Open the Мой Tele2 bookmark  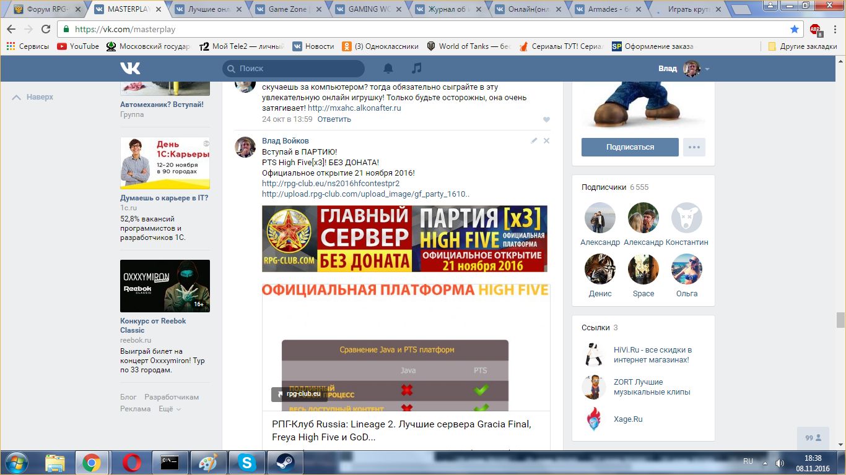[242, 46]
